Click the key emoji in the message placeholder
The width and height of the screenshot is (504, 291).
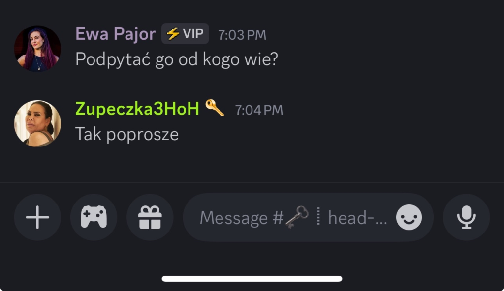297,217
